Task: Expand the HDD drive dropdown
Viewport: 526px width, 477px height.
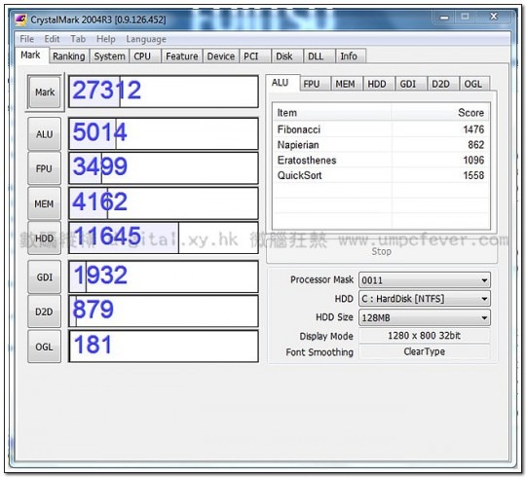Action: 425,299
